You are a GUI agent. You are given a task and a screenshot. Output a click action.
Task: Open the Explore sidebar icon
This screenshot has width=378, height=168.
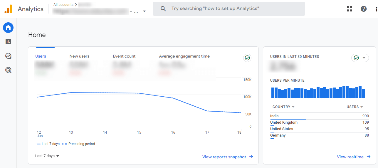point(8,56)
